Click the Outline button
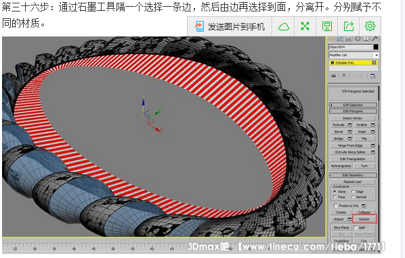Viewport: 405px width, 258px height. [362, 125]
